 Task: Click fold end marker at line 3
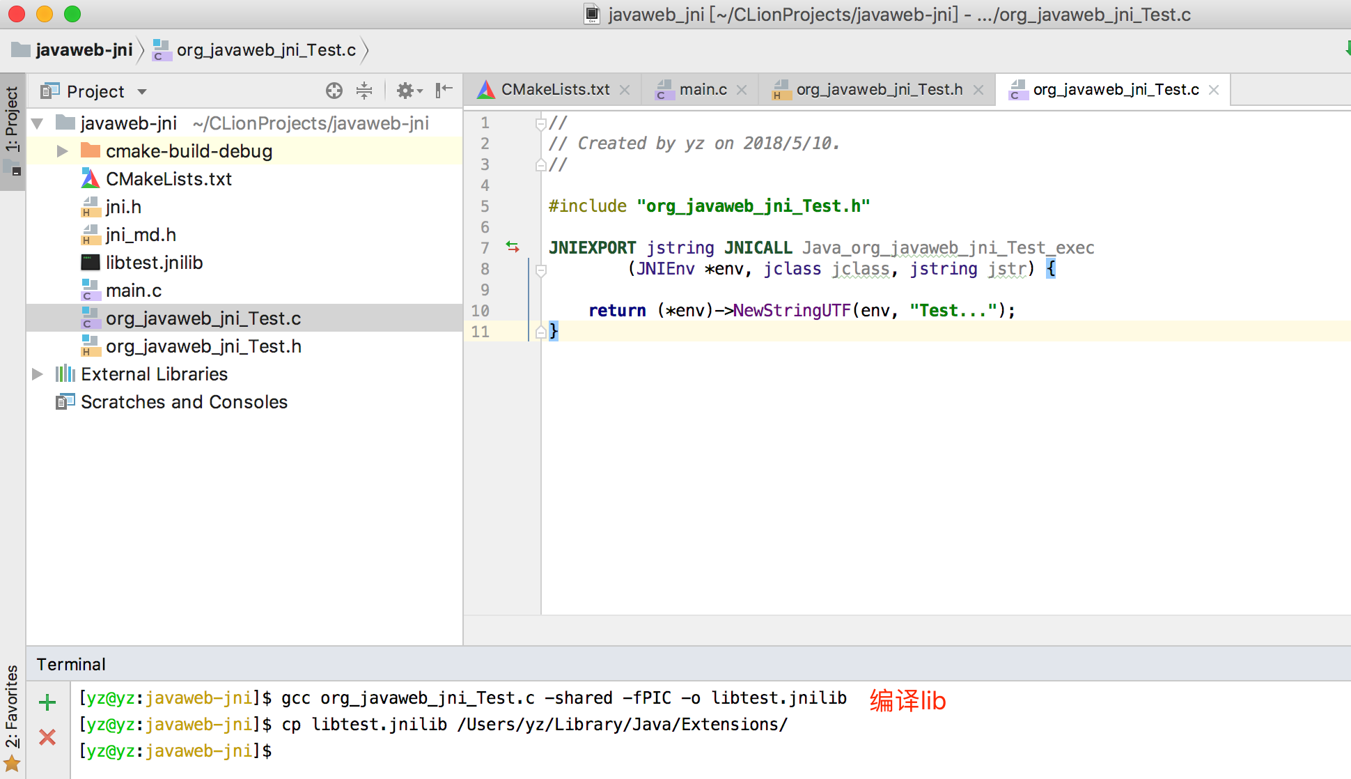point(540,165)
